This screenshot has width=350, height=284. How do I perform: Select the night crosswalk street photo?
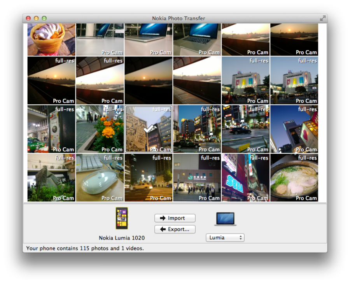(x=149, y=178)
